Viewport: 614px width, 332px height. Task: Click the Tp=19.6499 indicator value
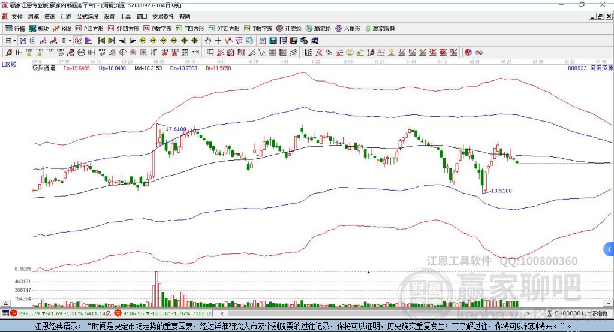76,68
